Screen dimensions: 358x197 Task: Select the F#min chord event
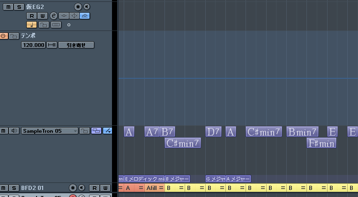coord(321,143)
